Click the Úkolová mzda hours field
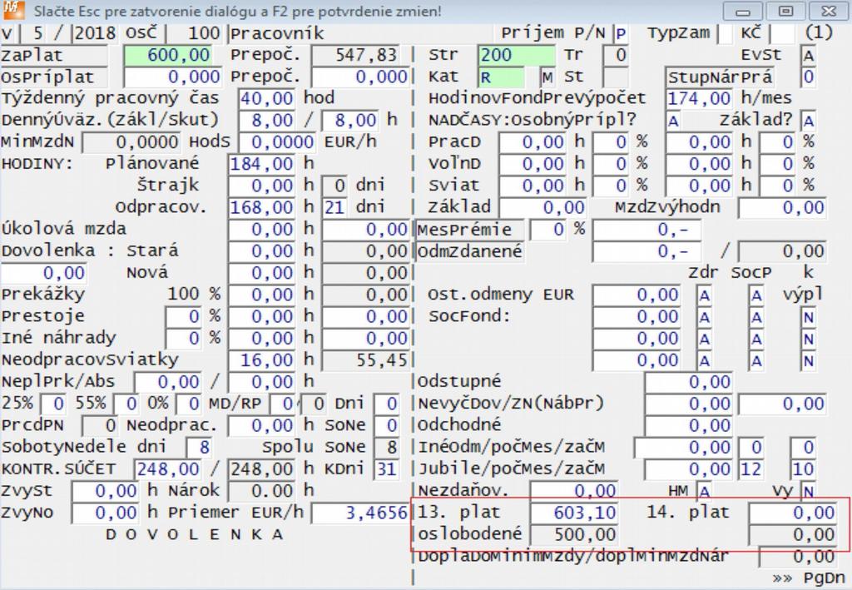The height and width of the screenshot is (590, 852). [x=262, y=230]
